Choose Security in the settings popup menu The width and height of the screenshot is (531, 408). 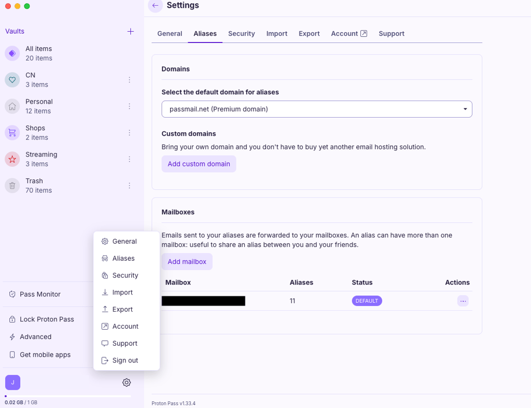127,275
